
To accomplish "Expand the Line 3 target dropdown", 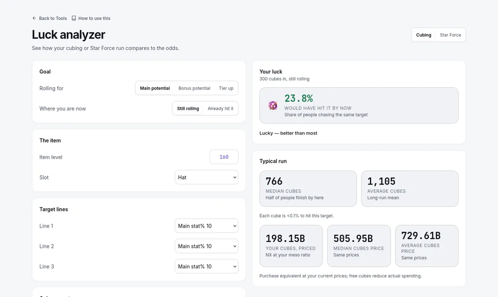I will [x=207, y=267].
